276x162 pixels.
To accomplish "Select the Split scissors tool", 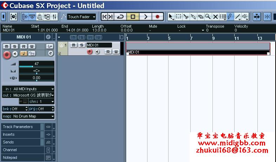I will click(x=186, y=17).
